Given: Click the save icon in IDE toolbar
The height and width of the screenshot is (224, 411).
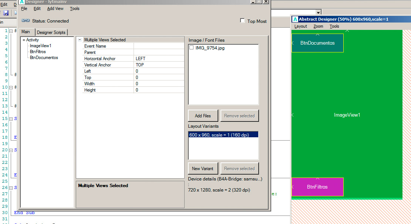Looking at the screenshot, I should click(6, 13).
